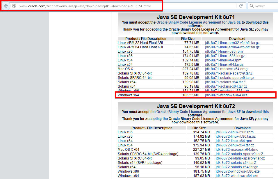Click the 'Download' header in 8u72 table
Image resolution: width=278 pixels, height=179 pixels.
click(242, 128)
